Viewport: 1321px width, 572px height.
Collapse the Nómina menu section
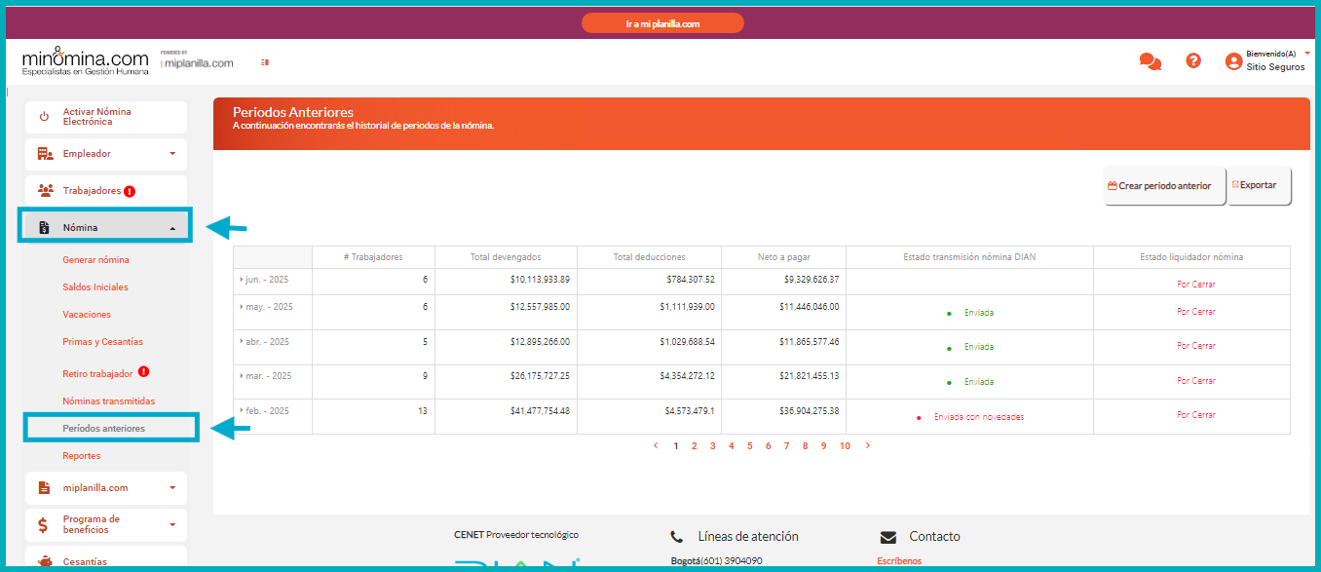coord(171,228)
